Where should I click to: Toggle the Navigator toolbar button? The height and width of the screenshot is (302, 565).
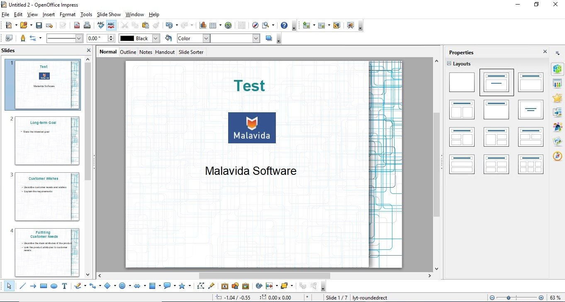pos(255,25)
